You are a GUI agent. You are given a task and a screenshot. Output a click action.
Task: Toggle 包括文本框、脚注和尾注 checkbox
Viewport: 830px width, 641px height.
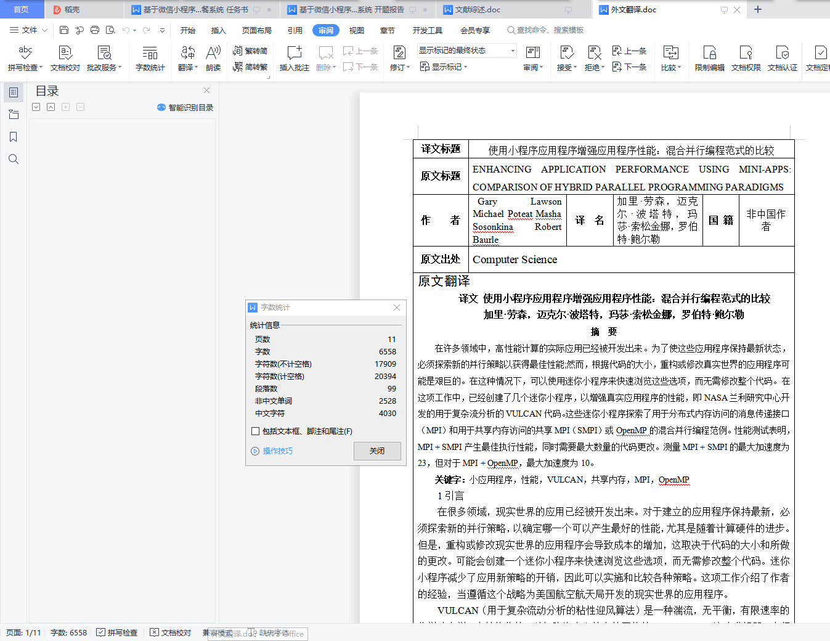tap(255, 431)
